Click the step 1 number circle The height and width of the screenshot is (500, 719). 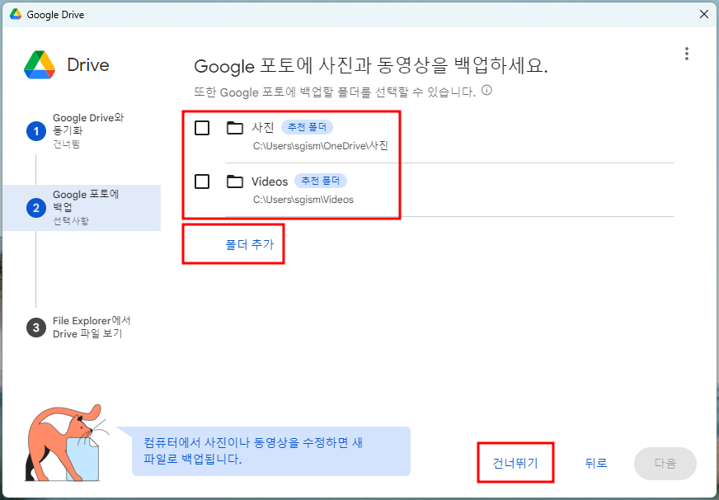pyautogui.click(x=35, y=131)
